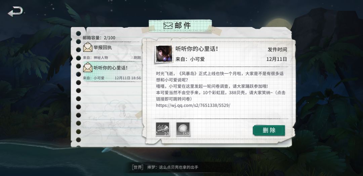Click the world chat message from 捧梦
Screen dimensions: 363x176
(173, 167)
